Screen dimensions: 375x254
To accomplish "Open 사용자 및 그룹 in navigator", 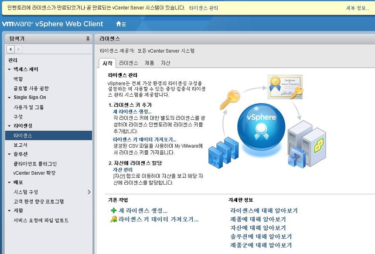I will tap(29, 107).
